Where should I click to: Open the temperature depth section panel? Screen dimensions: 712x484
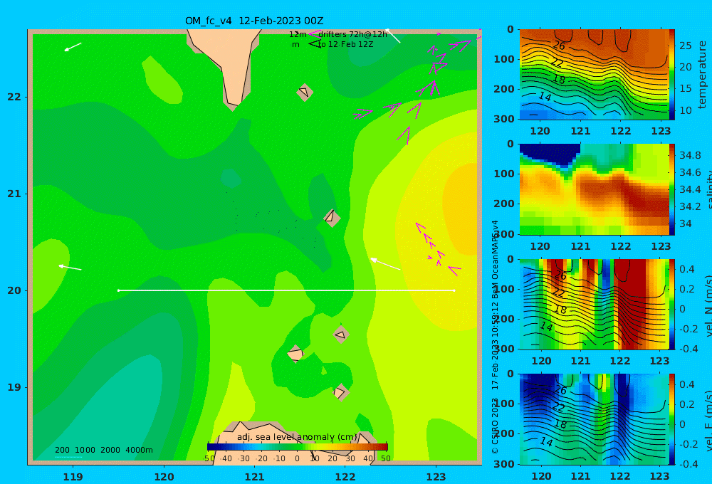594,75
